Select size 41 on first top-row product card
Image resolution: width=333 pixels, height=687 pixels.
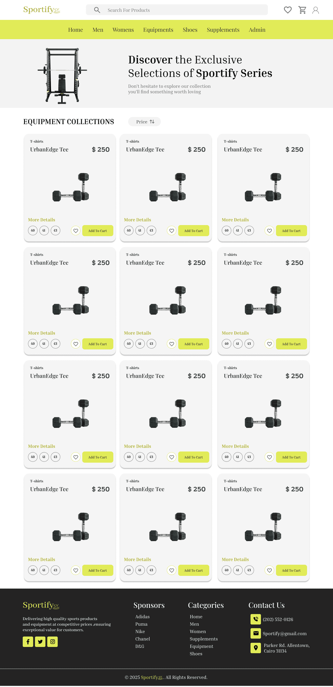click(x=44, y=230)
